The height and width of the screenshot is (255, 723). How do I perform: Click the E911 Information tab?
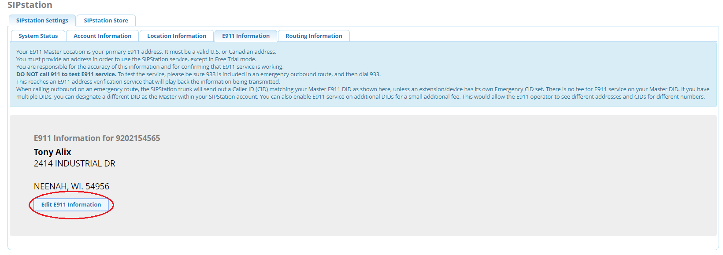coord(245,36)
